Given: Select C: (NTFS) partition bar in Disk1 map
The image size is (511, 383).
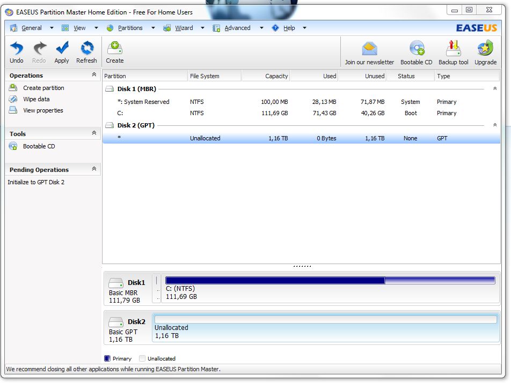Looking at the screenshot, I should pyautogui.click(x=330, y=289).
